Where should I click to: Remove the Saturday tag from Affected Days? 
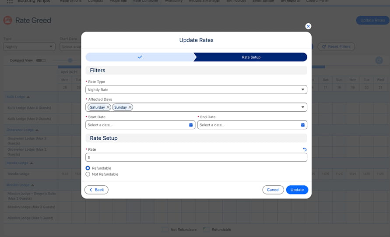pyautogui.click(x=108, y=107)
